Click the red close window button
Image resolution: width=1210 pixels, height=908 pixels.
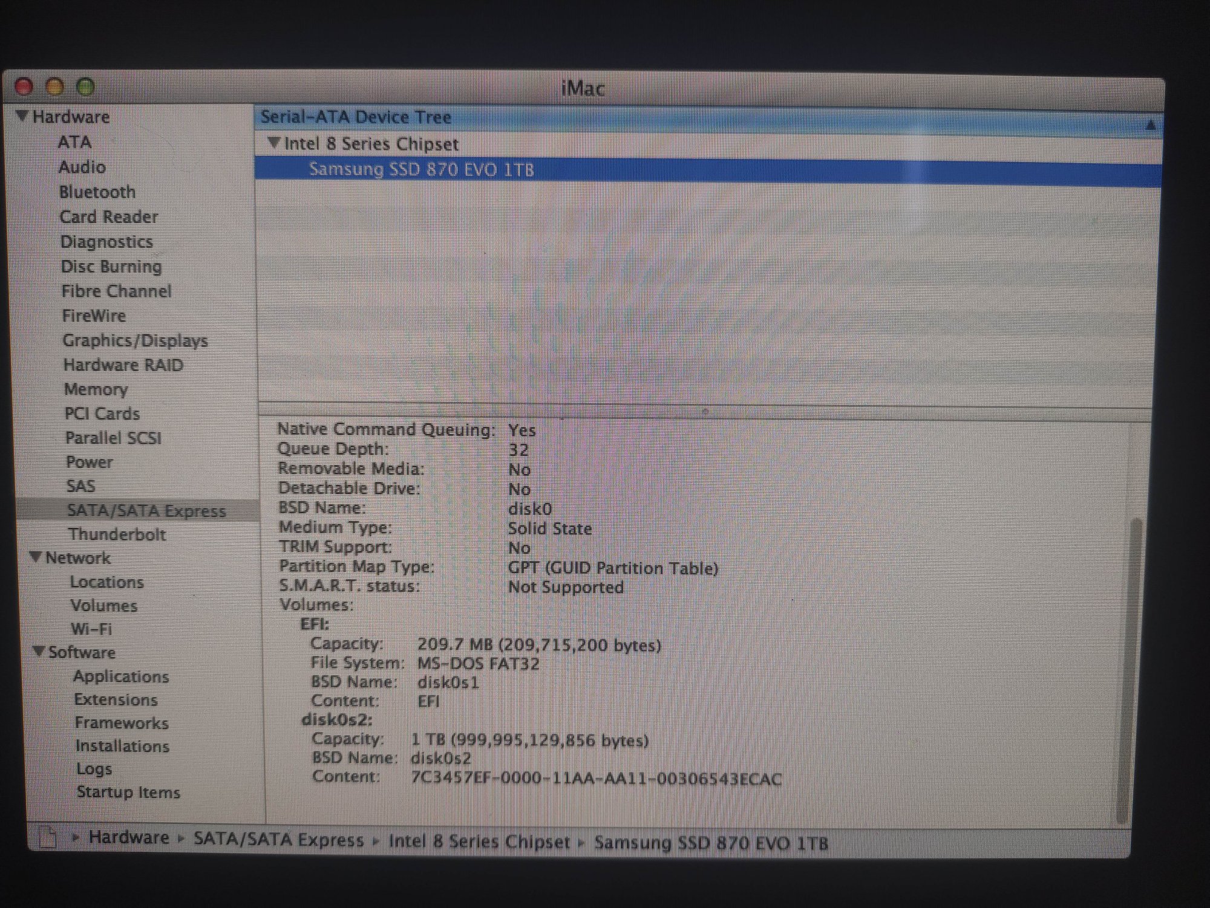coord(24,87)
